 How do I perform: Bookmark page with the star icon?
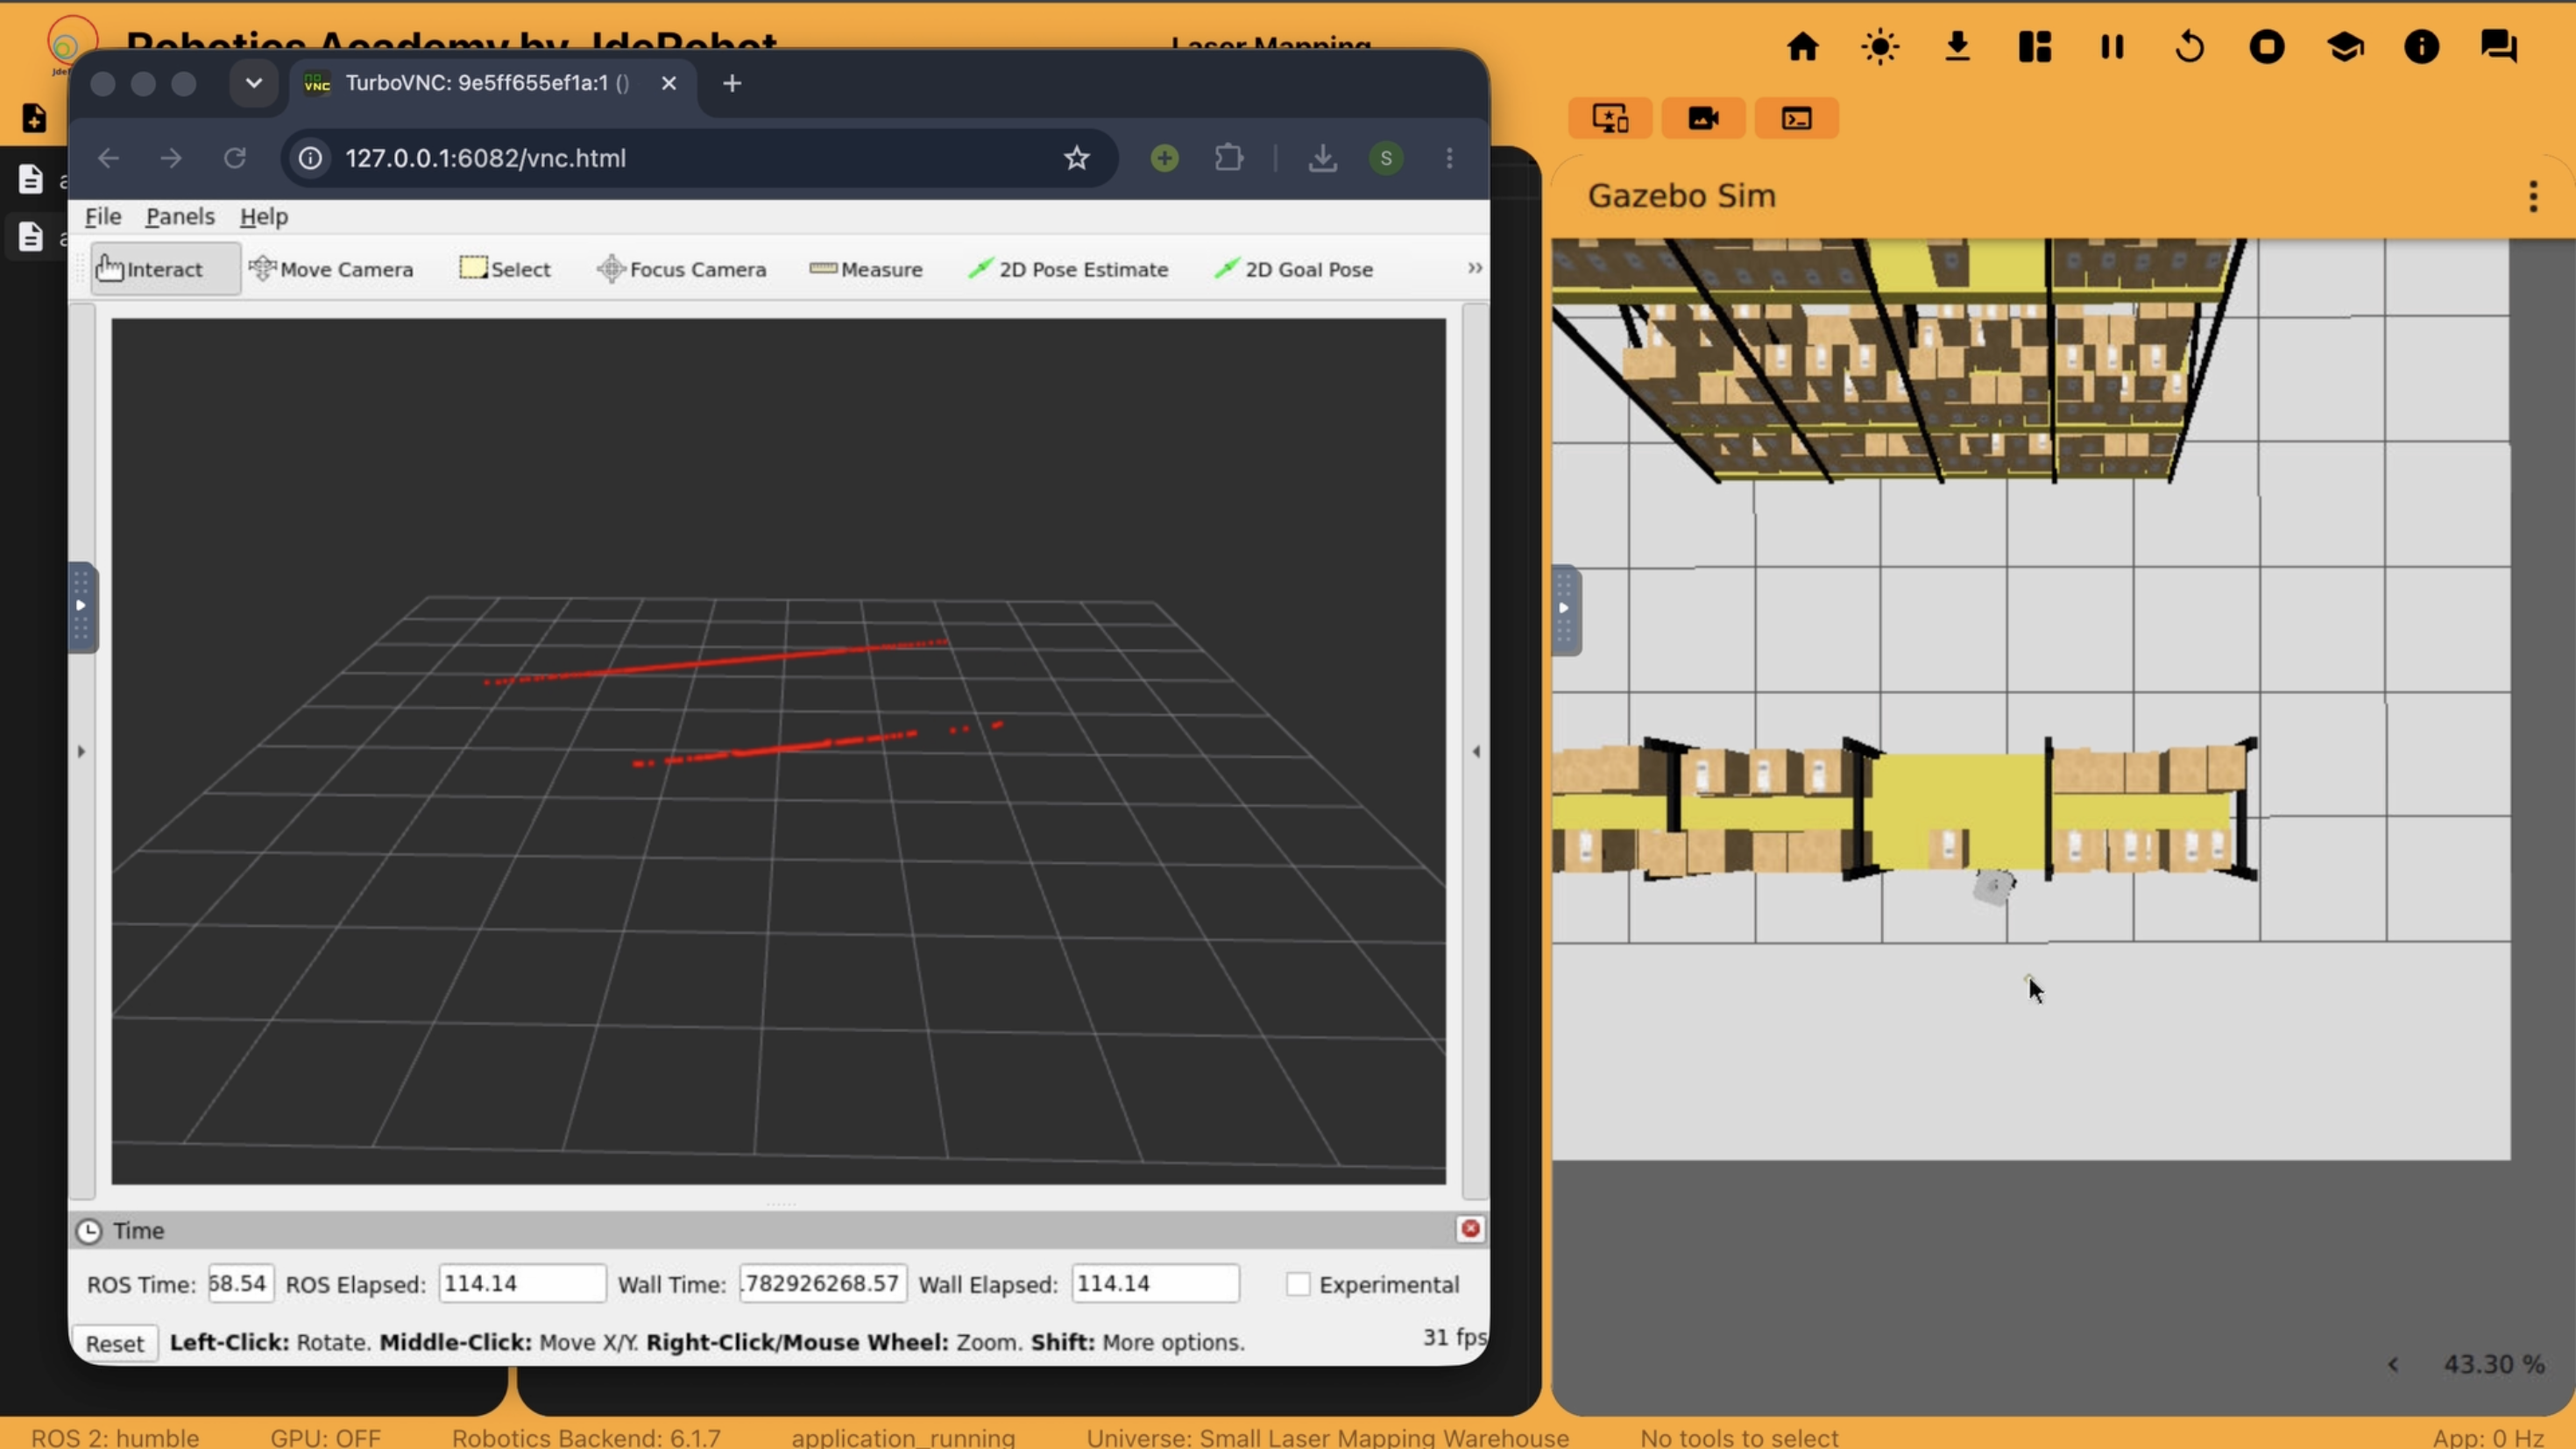tap(1076, 158)
